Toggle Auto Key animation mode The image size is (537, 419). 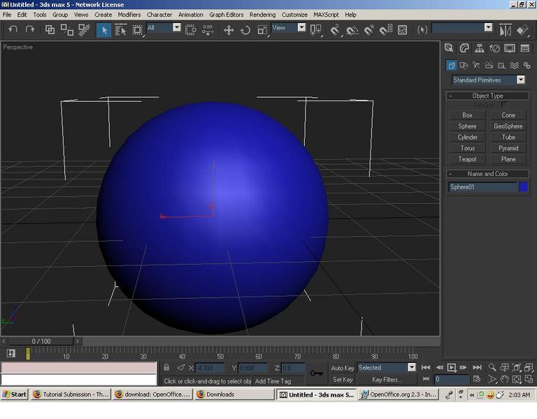[x=343, y=368]
